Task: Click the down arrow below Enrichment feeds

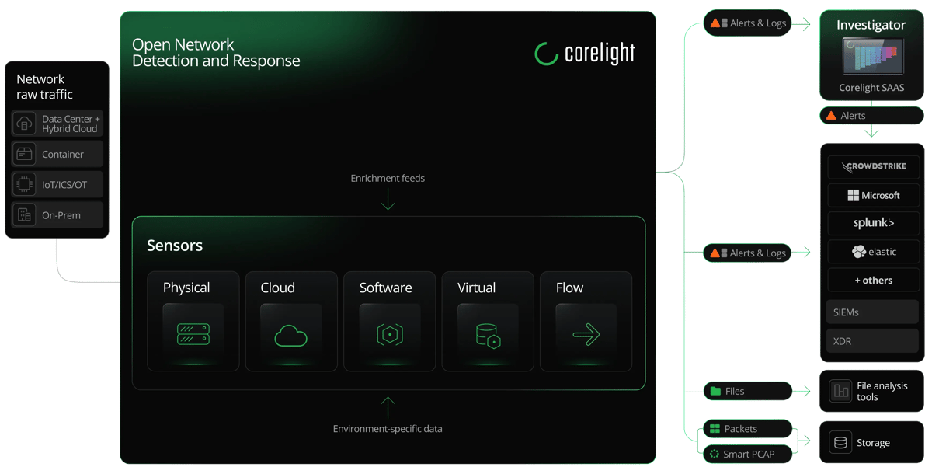Action: click(x=388, y=200)
